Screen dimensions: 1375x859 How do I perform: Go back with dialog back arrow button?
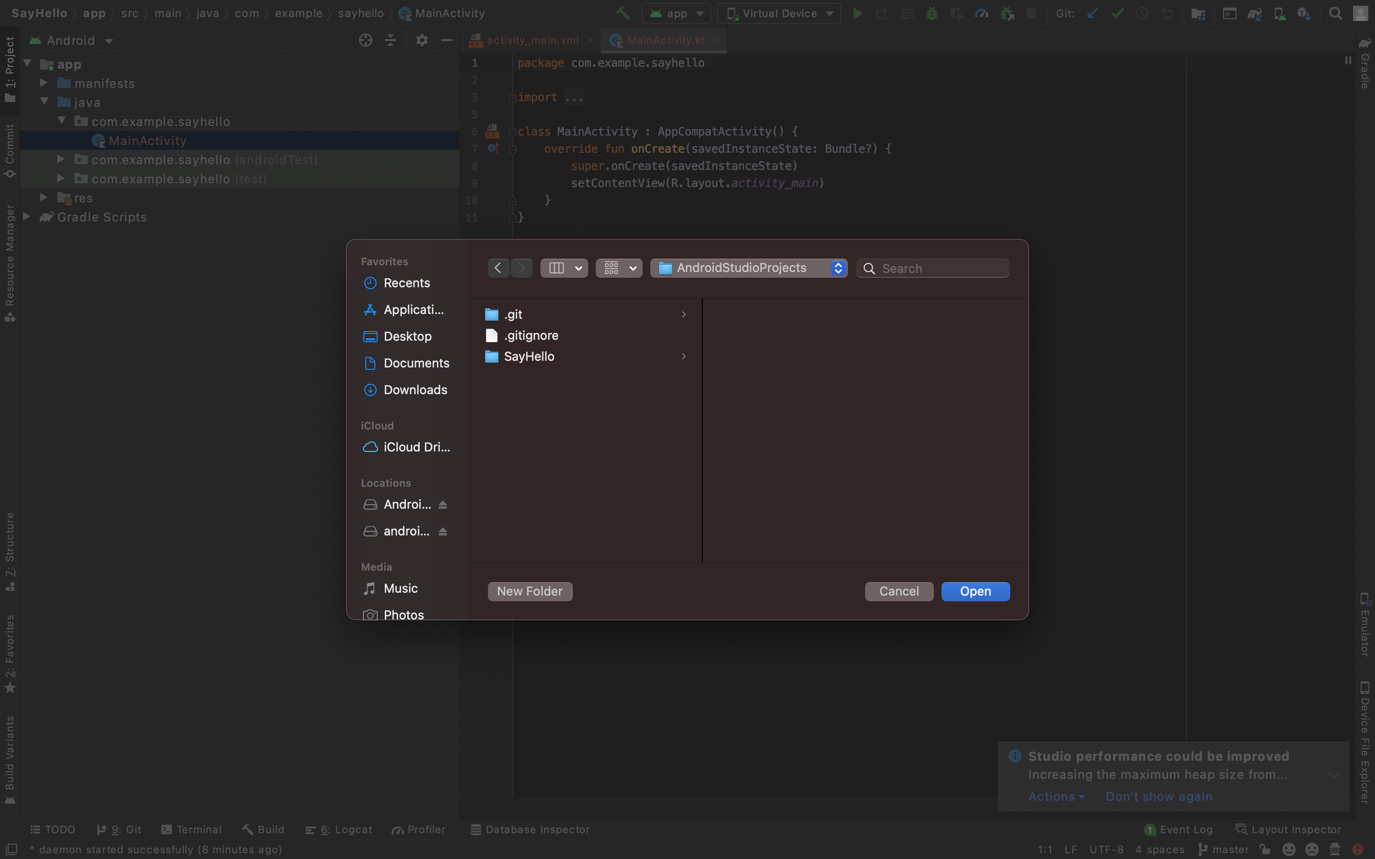coord(498,268)
